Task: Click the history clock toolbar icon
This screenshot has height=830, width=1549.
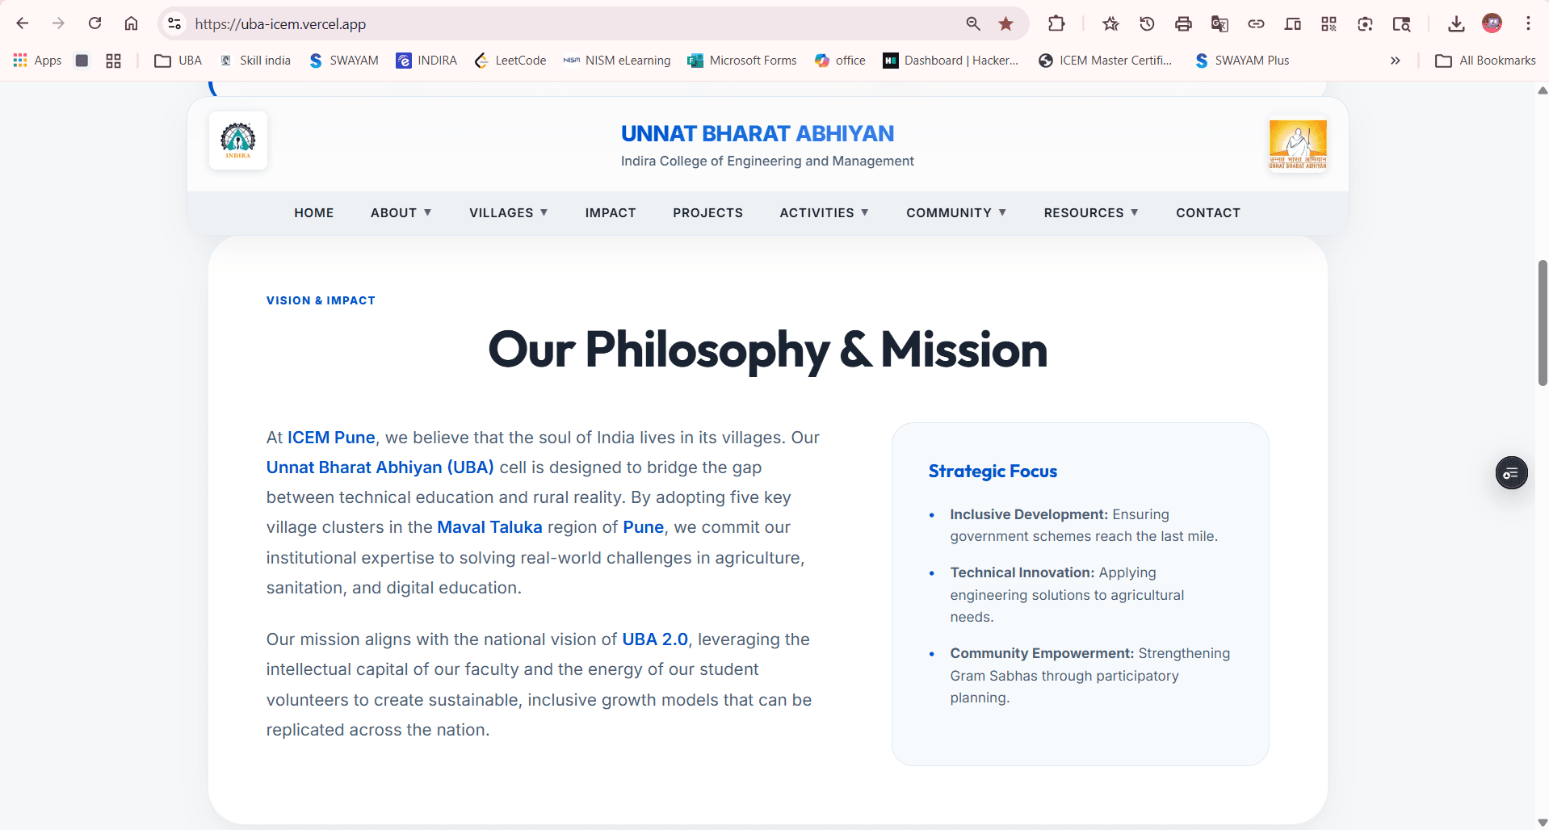Action: point(1147,23)
